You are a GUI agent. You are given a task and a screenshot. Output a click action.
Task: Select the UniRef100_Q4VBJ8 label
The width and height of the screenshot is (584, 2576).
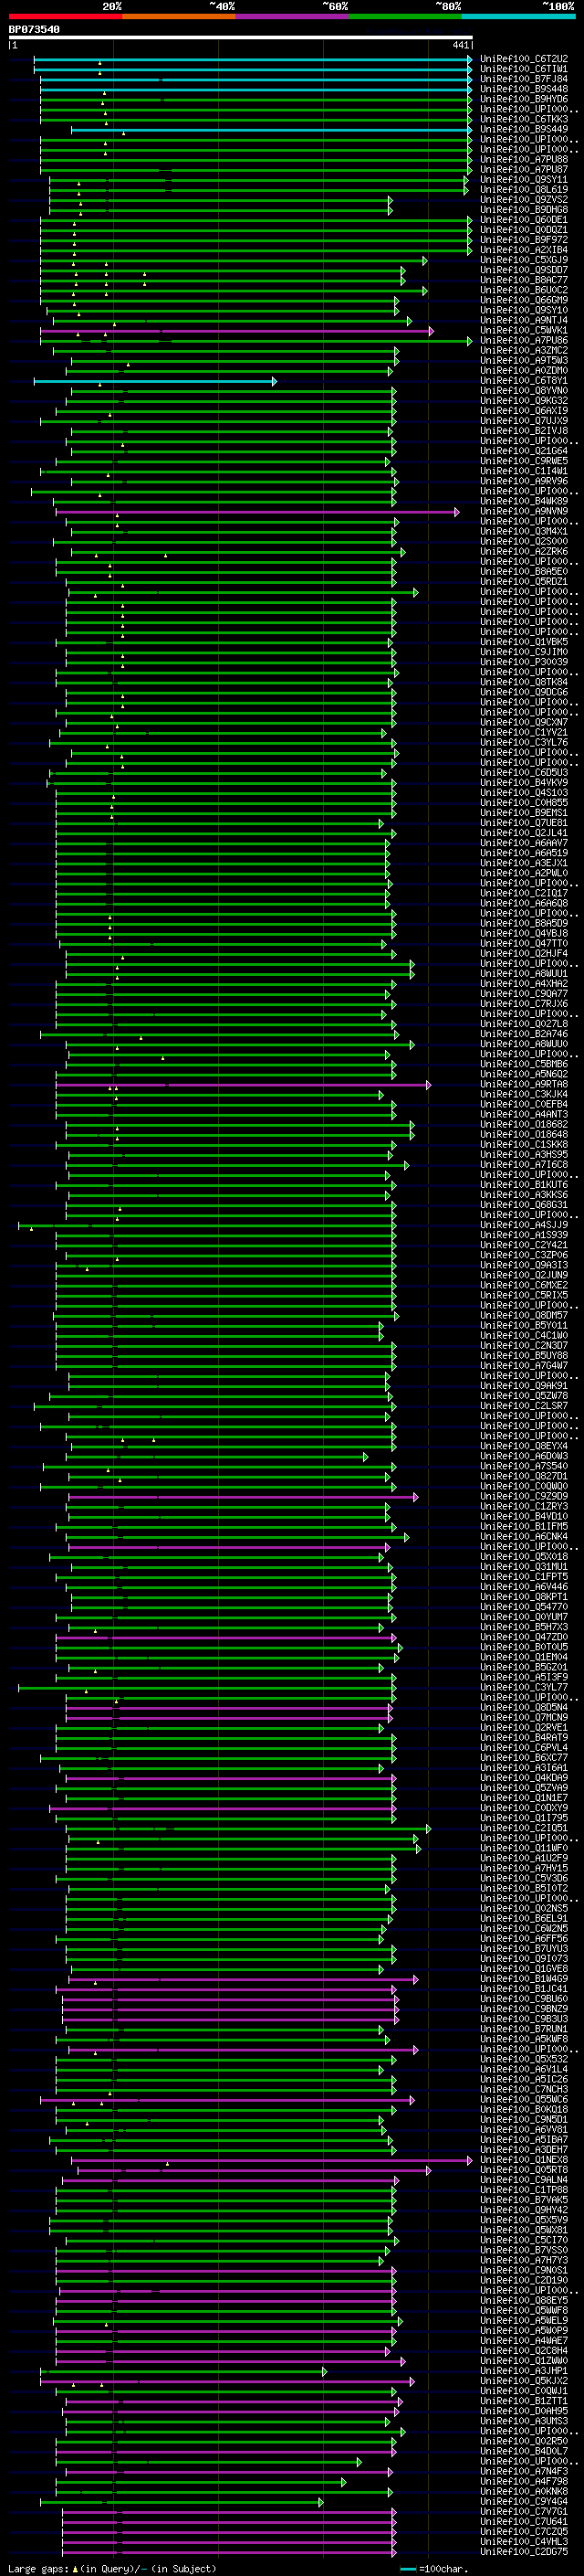tap(524, 934)
